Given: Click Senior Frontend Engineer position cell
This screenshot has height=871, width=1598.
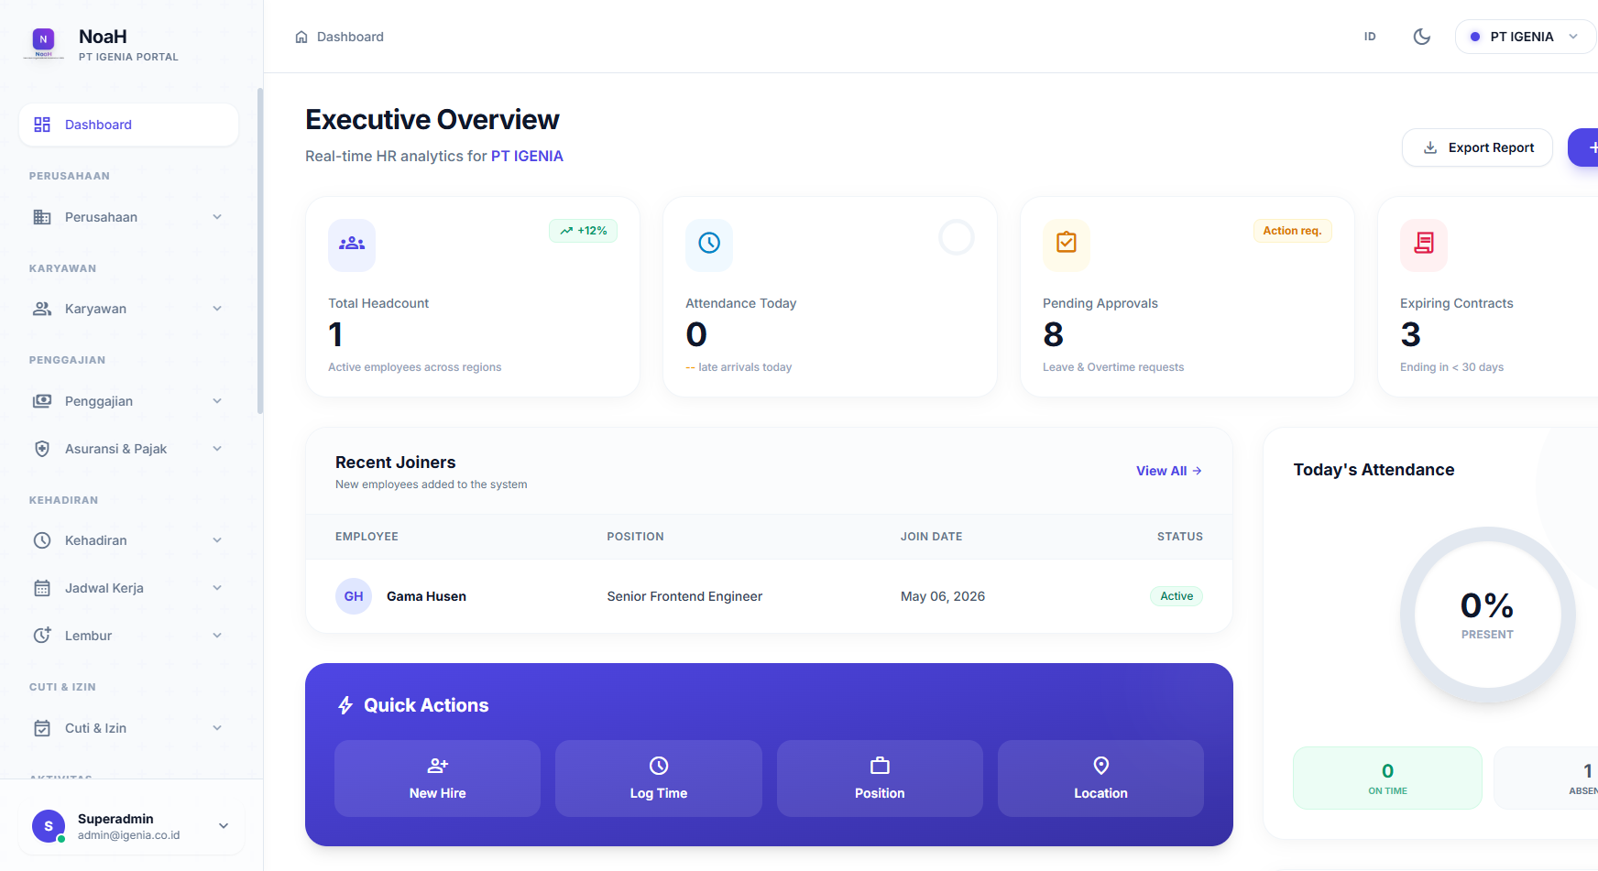Looking at the screenshot, I should coord(684,596).
